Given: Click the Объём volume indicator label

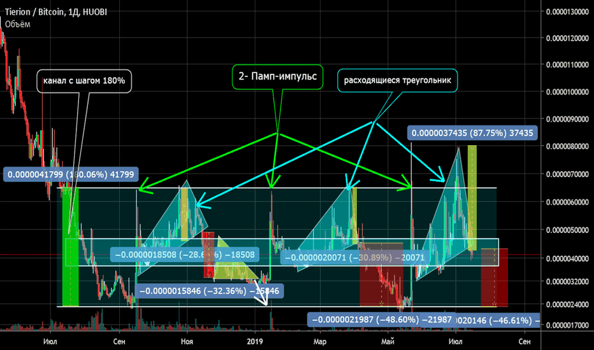Looking at the screenshot, I should [17, 24].
